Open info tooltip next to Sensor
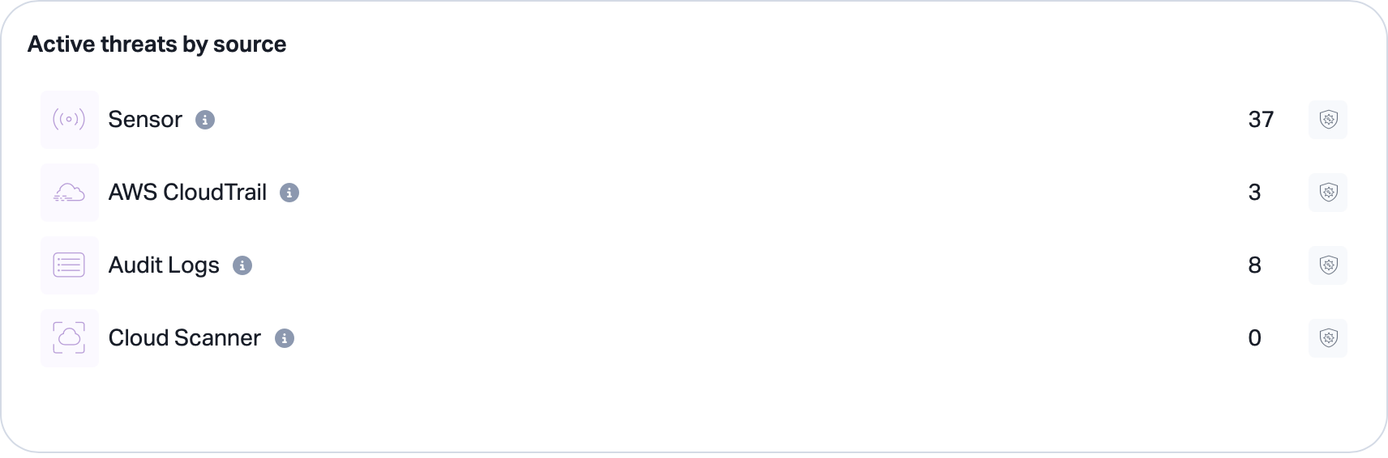The height and width of the screenshot is (458, 1388). 205,120
